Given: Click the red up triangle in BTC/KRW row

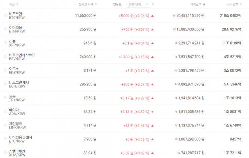Looking at the screenshot, I should 152,16.
